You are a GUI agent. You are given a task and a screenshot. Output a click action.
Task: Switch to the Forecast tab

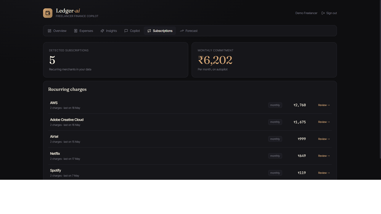189,31
